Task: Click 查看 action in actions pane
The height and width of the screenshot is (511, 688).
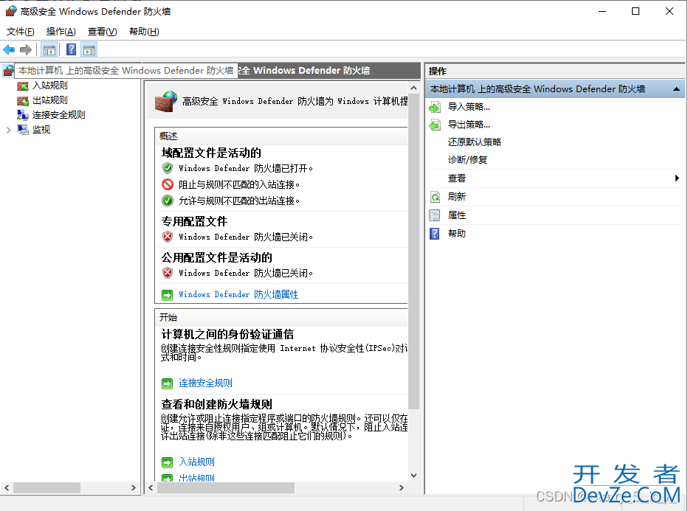Action: coord(457,178)
